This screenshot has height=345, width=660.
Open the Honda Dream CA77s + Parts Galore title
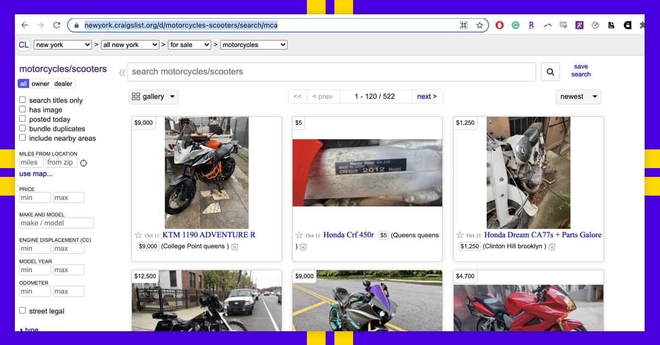coord(543,235)
